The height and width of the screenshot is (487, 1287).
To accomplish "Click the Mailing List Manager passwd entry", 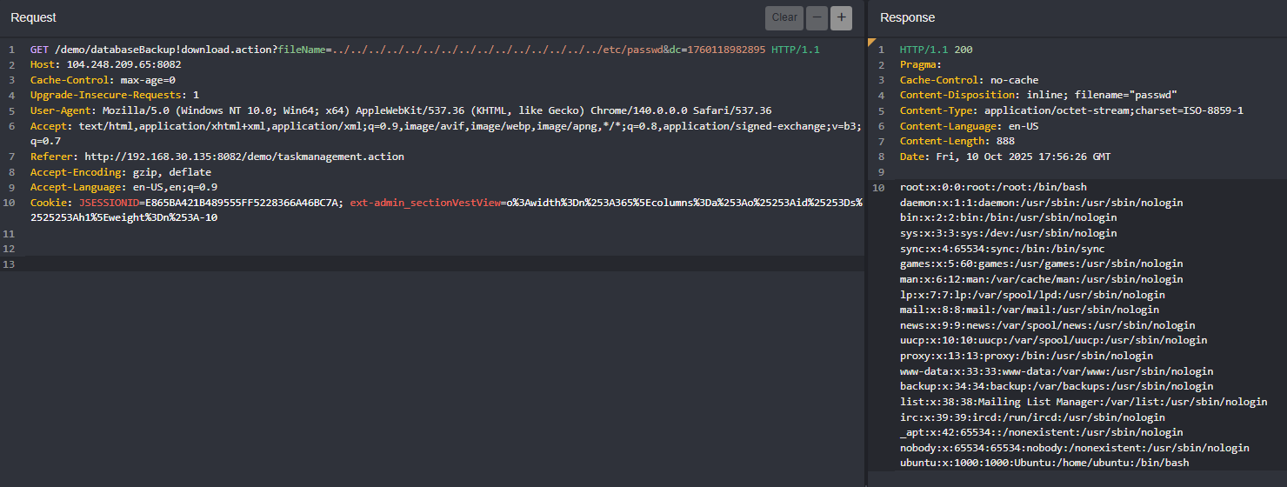I will 1083,402.
